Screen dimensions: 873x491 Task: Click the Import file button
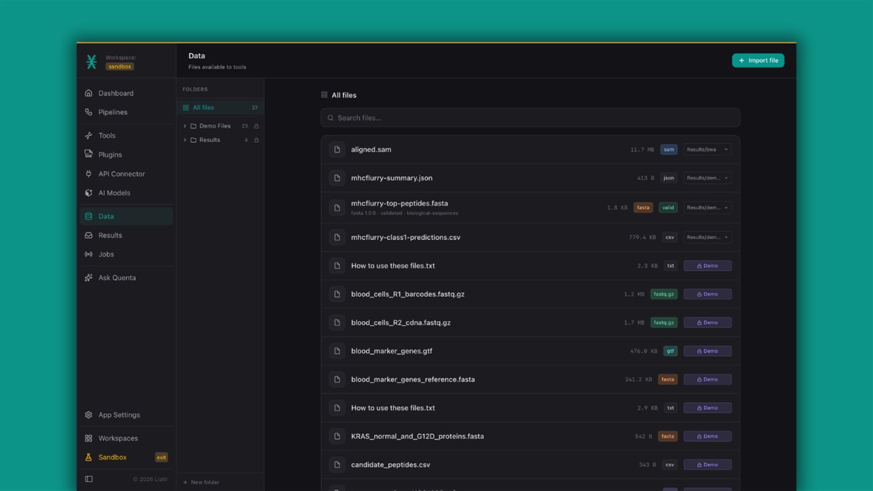[758, 61]
